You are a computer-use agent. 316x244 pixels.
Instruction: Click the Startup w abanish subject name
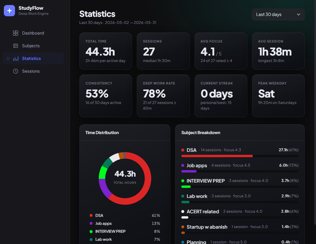click(207, 227)
